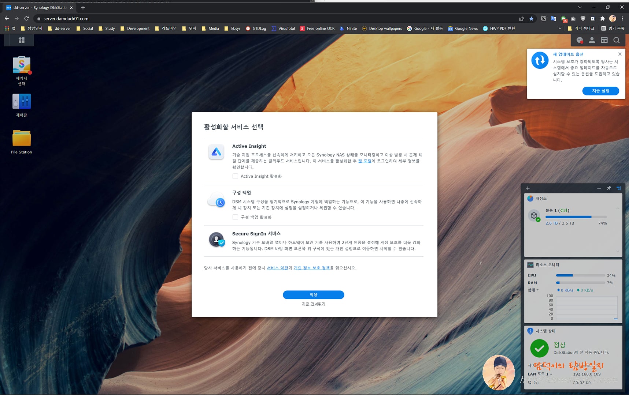Viewport: 629px width, 395px height.
Task: Click the Active Insight app icon
Action: pos(216,152)
